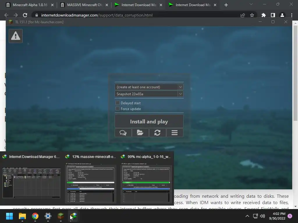Image resolution: width=298 pixels, height=223 pixels.
Task: Enable the Force update checkbox
Action: 118,109
